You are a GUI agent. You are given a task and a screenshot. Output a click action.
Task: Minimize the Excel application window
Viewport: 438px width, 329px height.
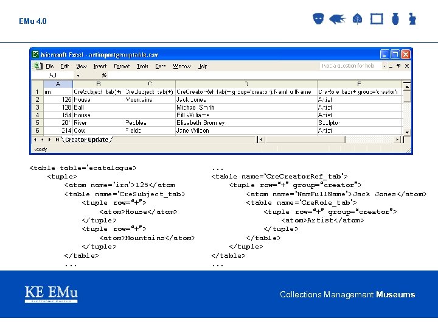pos(384,54)
